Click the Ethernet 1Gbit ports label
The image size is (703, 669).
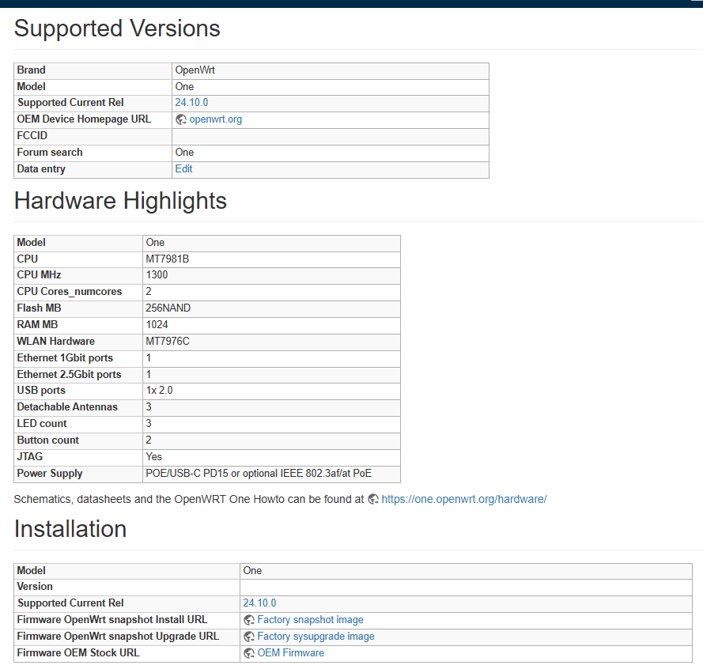pos(65,357)
